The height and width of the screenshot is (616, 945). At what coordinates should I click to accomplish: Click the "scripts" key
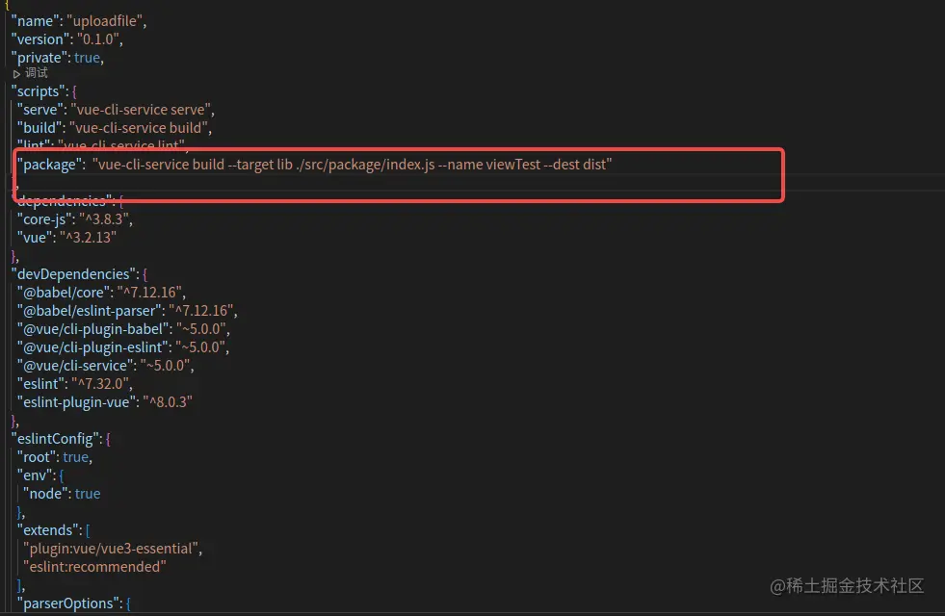click(39, 91)
